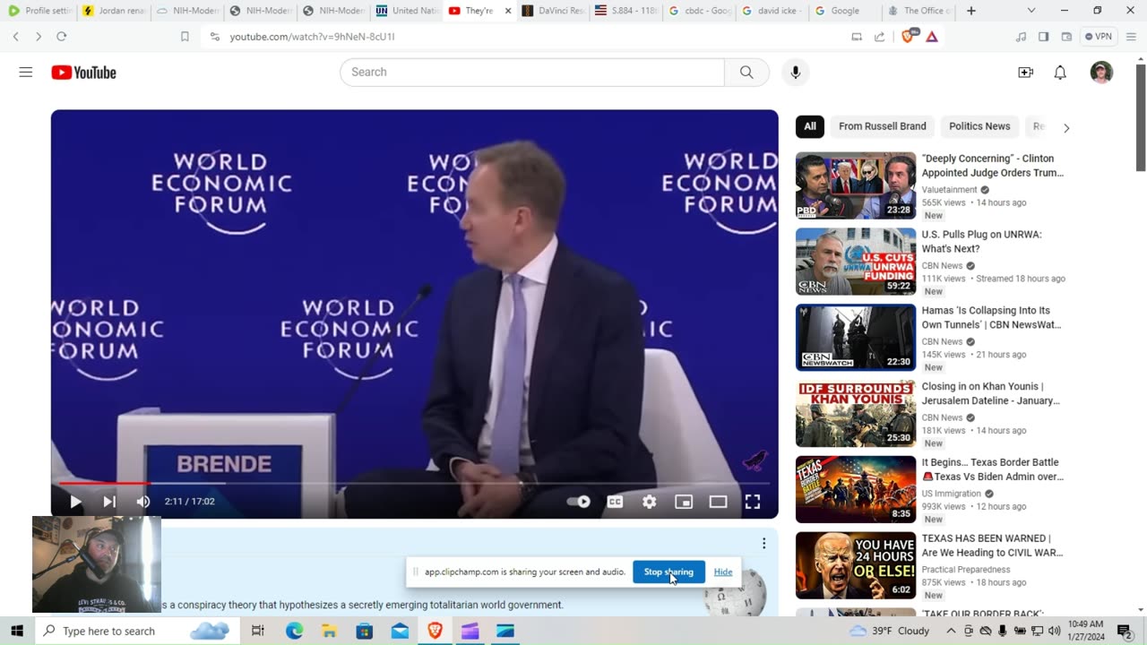Toggle theater mode
The width and height of the screenshot is (1147, 645).
point(718,502)
